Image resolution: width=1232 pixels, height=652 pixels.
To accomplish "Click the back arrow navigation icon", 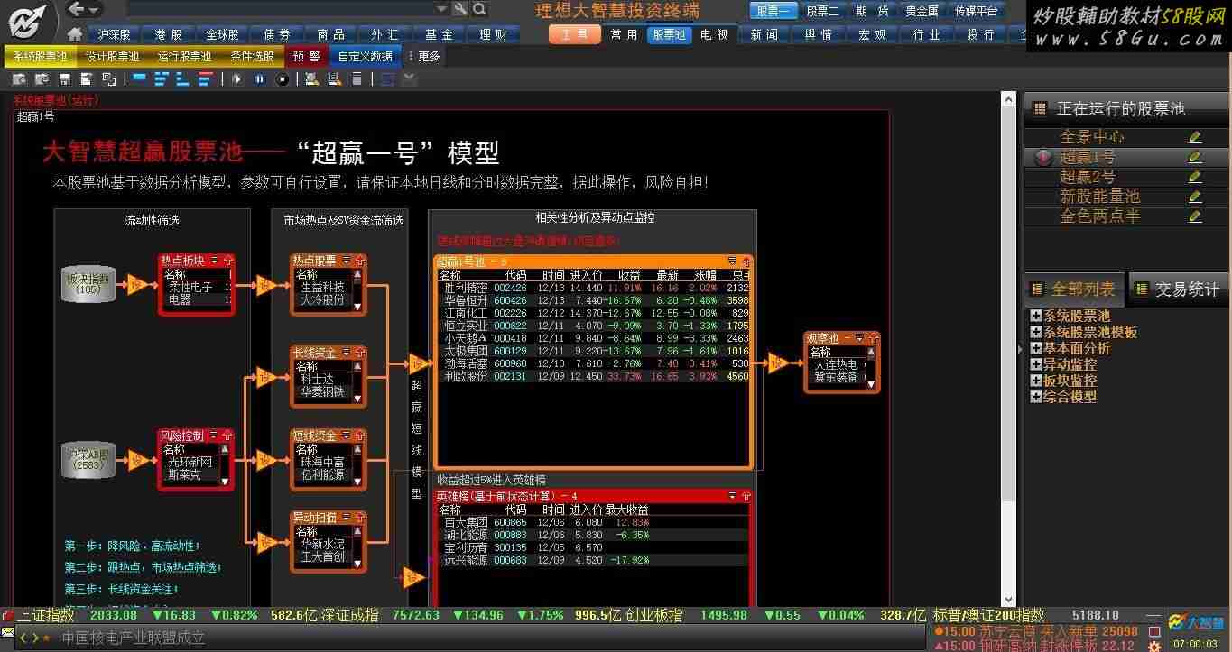I will pyautogui.click(x=76, y=9).
